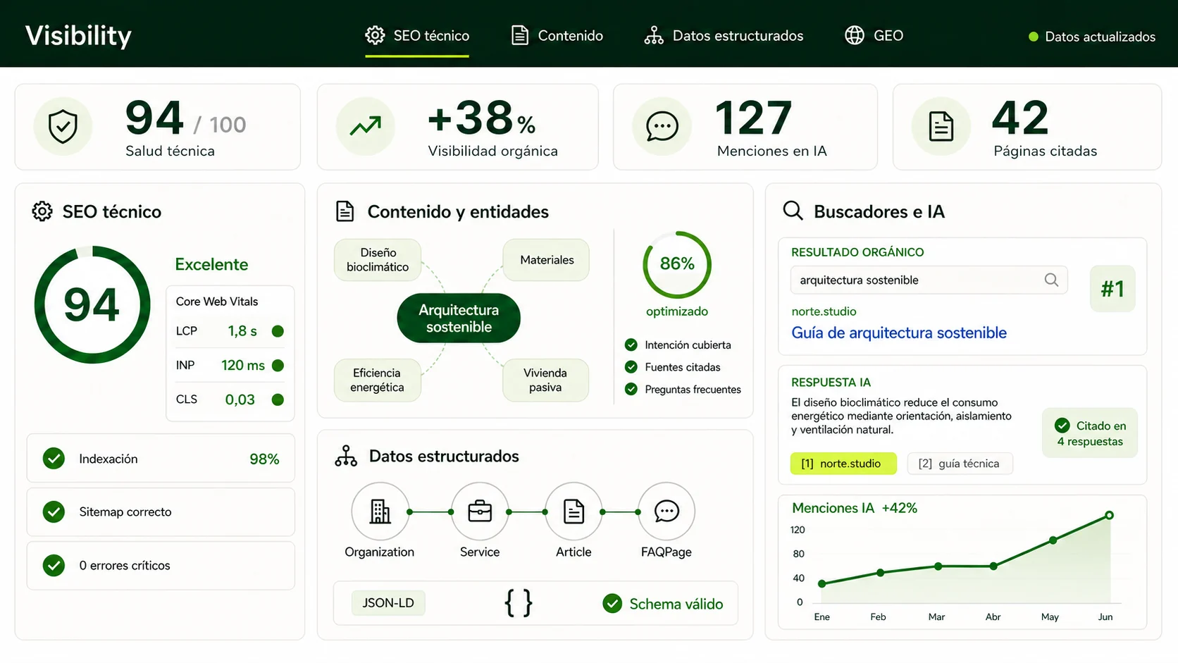Viewport: 1178px width, 663px height.
Task: Select the Materiales entity node
Action: (x=547, y=259)
